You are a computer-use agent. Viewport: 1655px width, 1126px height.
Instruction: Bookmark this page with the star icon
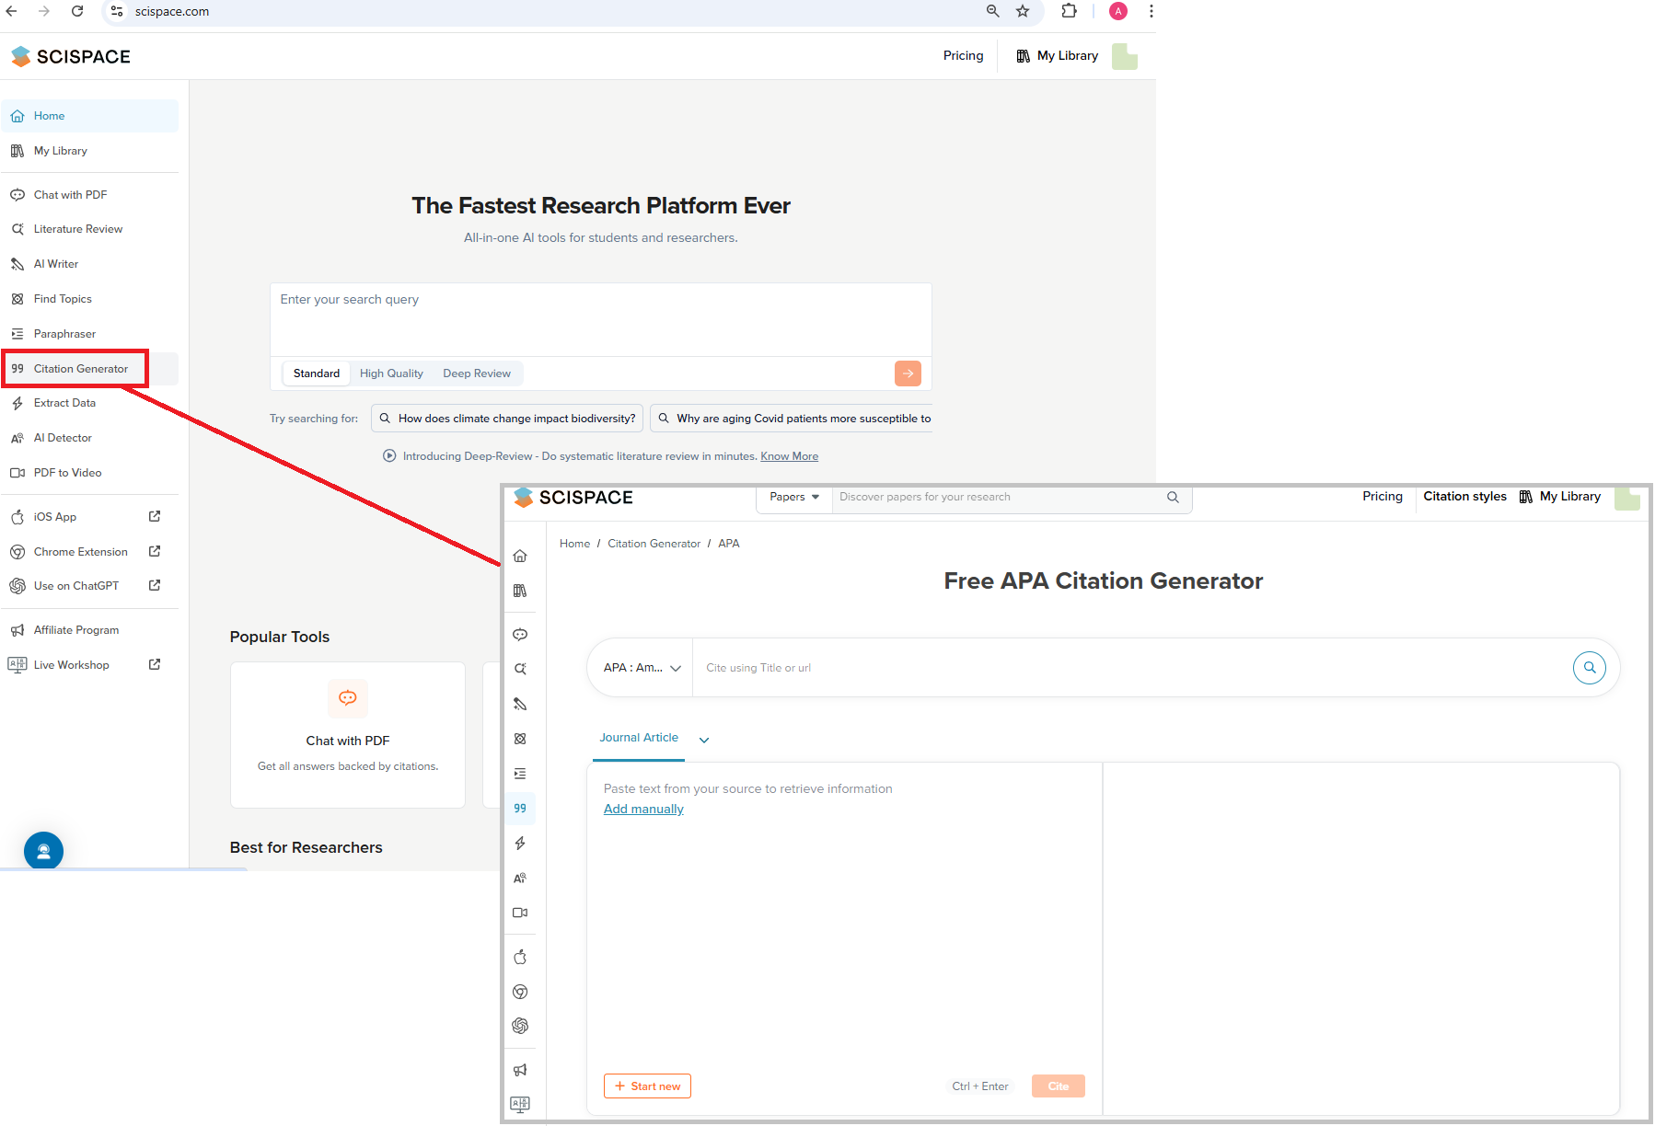(1023, 11)
